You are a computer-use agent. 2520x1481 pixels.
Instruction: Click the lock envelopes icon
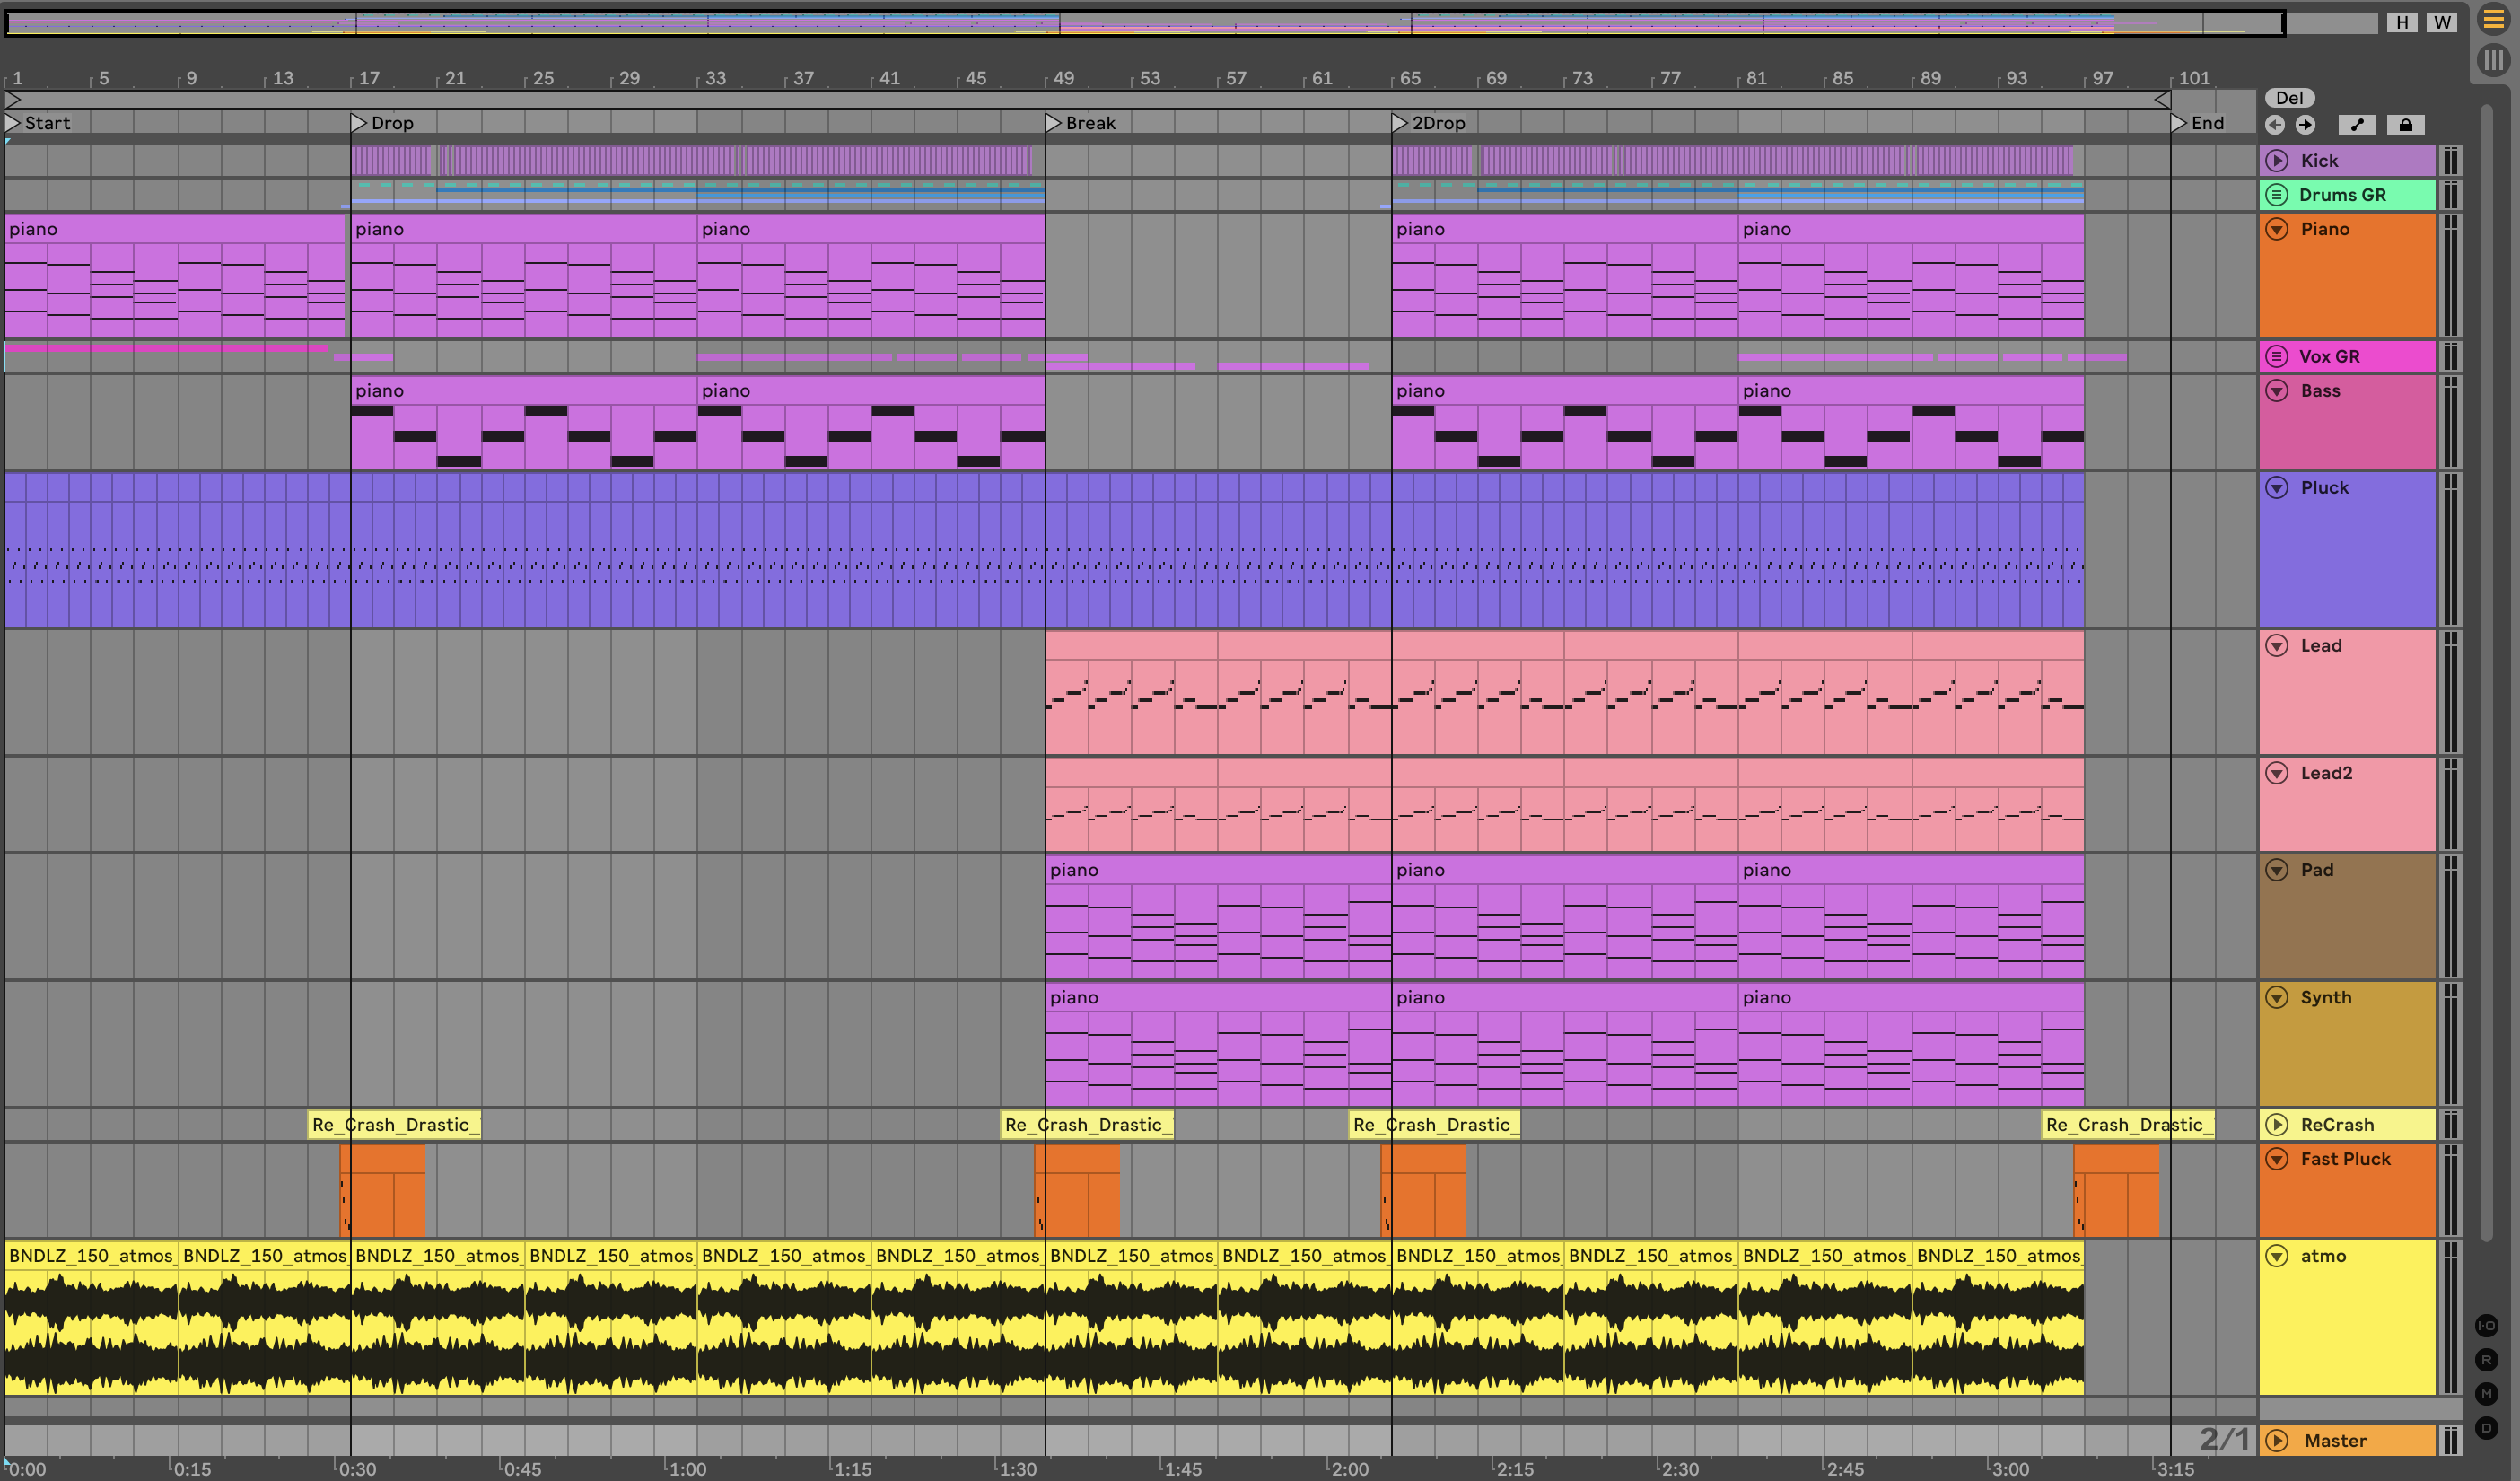[2405, 125]
